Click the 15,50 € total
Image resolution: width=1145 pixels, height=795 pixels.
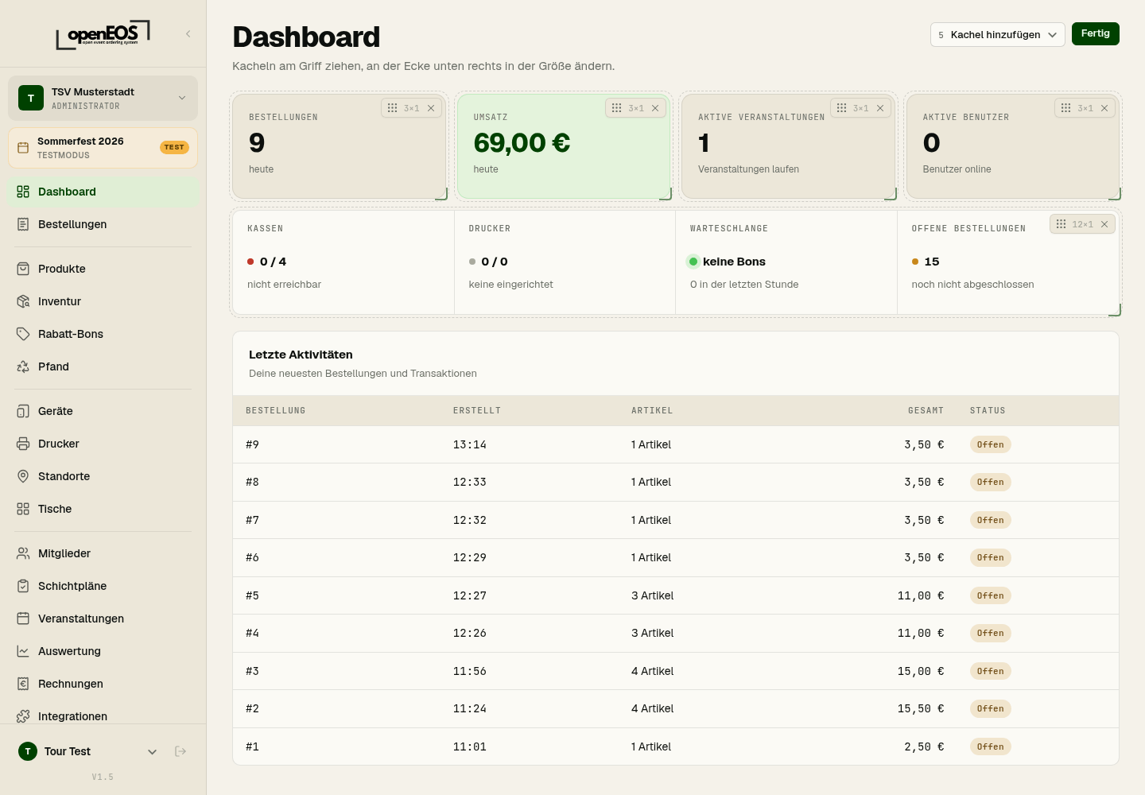tap(921, 708)
